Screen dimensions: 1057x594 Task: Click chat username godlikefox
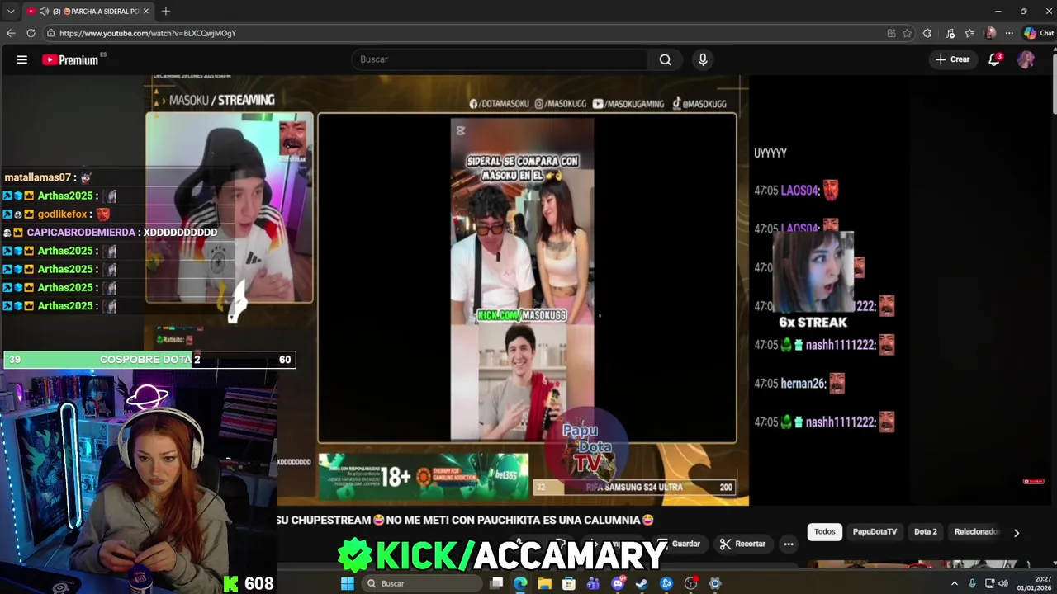[x=63, y=214]
